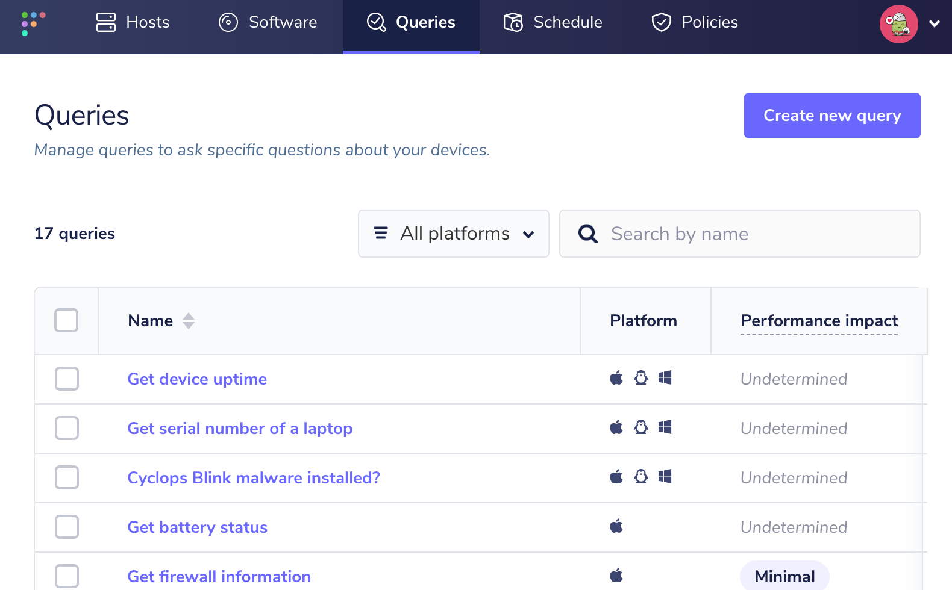Open Get serial number of a laptop query
Viewport: 952px width, 590px height.
tap(240, 428)
